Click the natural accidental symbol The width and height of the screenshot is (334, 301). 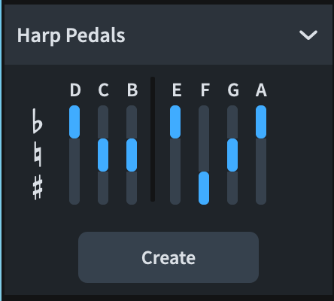pos(38,154)
